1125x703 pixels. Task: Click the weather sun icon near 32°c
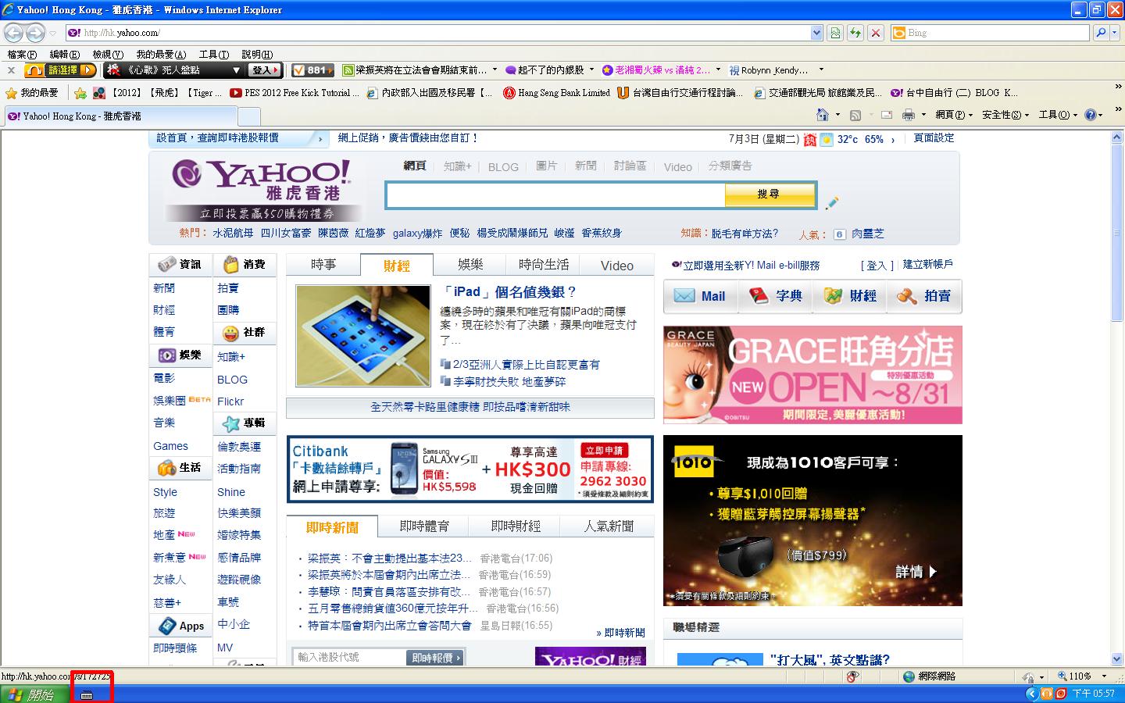coord(826,140)
